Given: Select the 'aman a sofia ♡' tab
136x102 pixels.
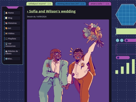Looking at the screenshot, I should click(100, 4).
